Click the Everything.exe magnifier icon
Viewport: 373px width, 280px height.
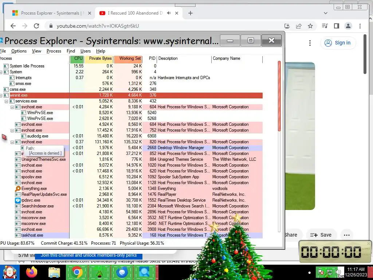(x=18, y=188)
